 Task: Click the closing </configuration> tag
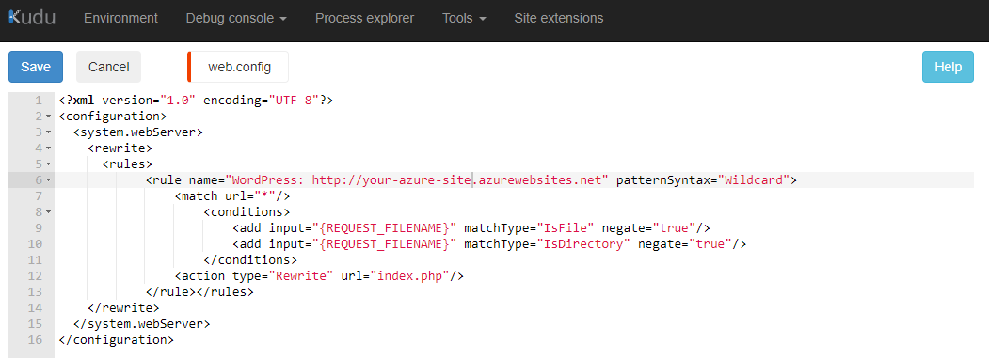[x=116, y=340]
